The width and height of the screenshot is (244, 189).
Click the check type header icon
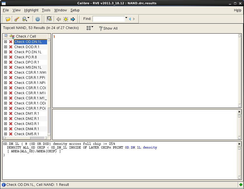click(12, 36)
